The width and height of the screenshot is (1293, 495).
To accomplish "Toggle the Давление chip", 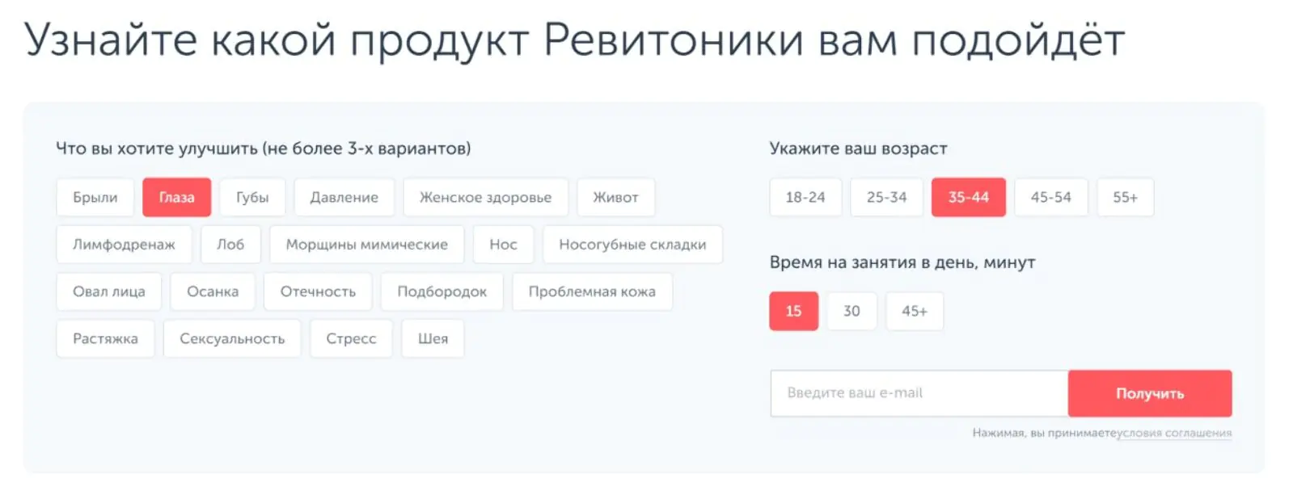I will click(344, 197).
